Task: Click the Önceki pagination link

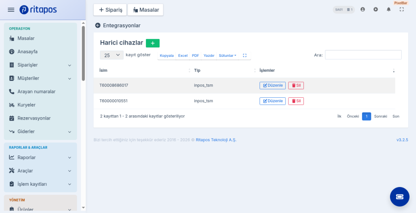Action: [x=353, y=116]
